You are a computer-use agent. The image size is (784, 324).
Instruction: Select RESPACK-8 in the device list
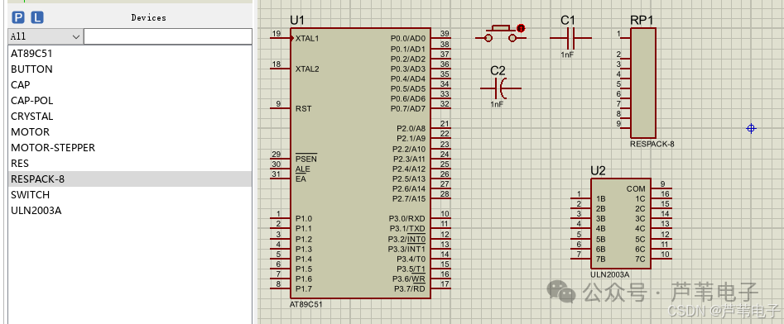[130, 179]
